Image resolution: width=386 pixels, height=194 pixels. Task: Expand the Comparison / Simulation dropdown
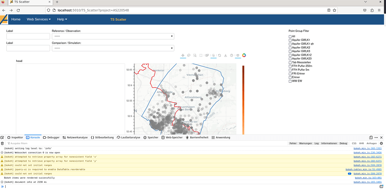tap(113, 48)
